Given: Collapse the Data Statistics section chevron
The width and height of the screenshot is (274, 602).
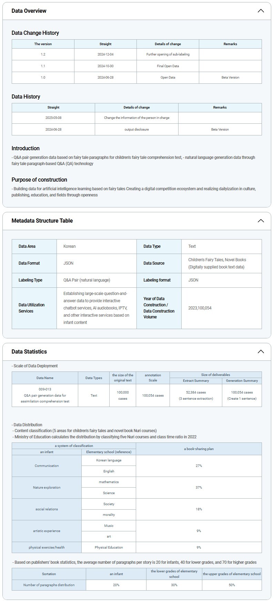Looking at the screenshot, I should 261,351.
